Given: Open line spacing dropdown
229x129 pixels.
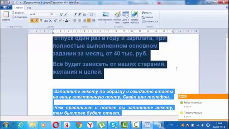Looking at the screenshot, I should (92, 14).
